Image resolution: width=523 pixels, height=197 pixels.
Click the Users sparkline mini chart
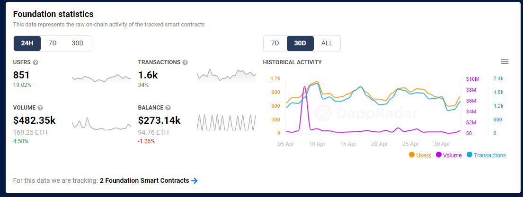[101, 78]
